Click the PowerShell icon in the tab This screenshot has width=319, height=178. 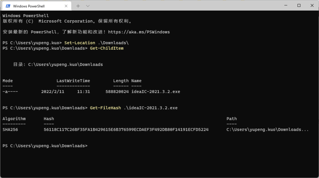[x=8, y=6]
